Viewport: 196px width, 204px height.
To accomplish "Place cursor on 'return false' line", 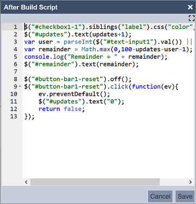I will [62, 109].
